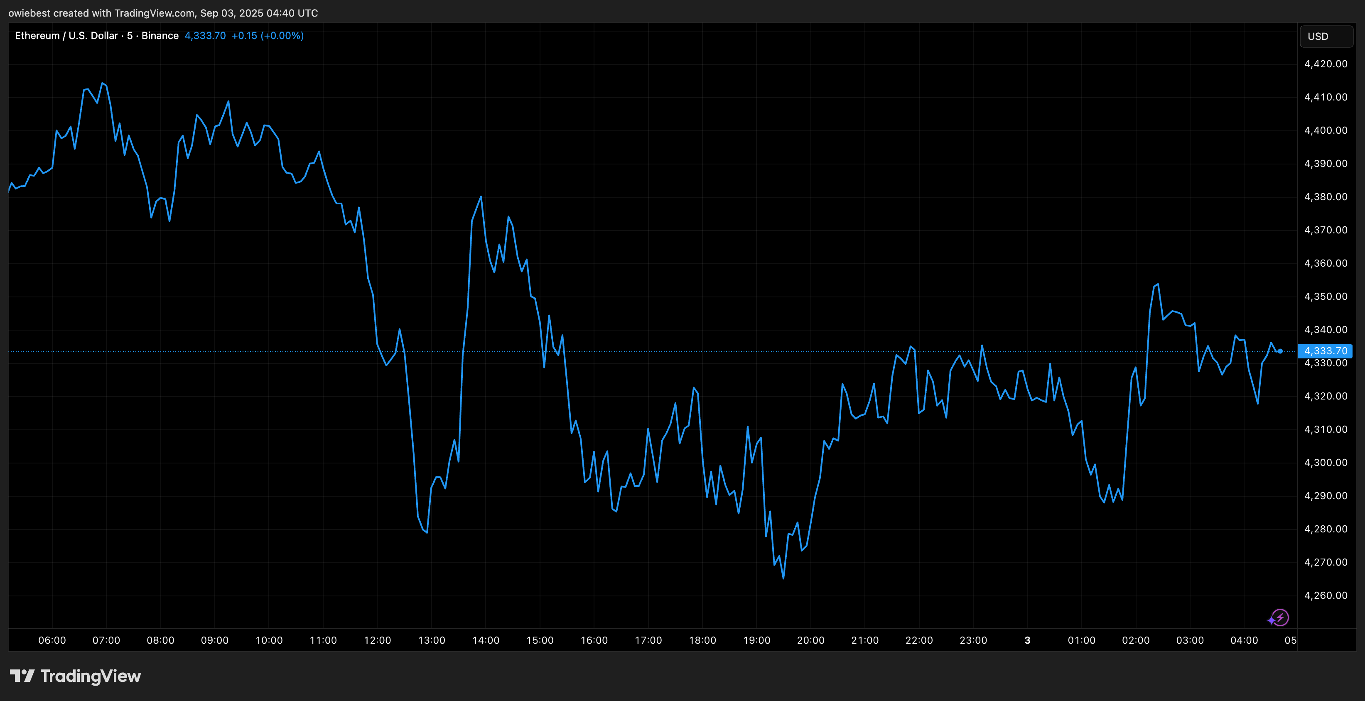Click the current price dot marker
This screenshot has width=1365, height=701.
pyautogui.click(x=1279, y=351)
